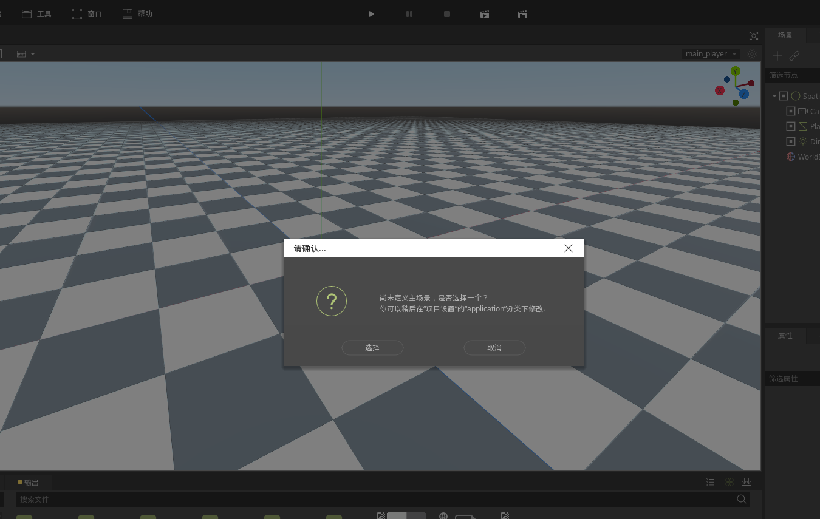Click the stop button in top toolbar
820x519 pixels.
coord(447,14)
